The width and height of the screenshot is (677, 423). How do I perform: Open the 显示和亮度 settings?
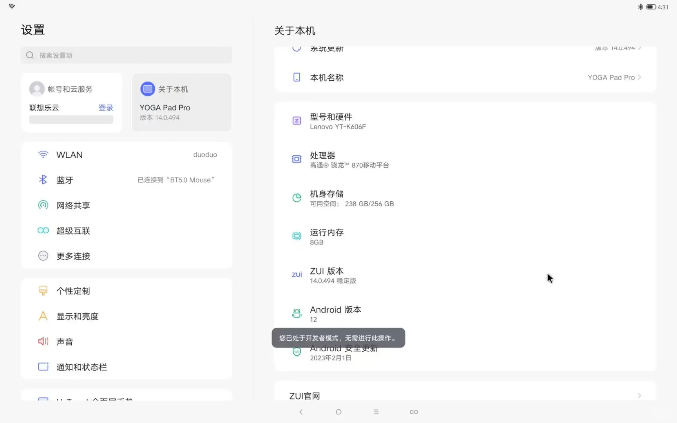coord(127,316)
